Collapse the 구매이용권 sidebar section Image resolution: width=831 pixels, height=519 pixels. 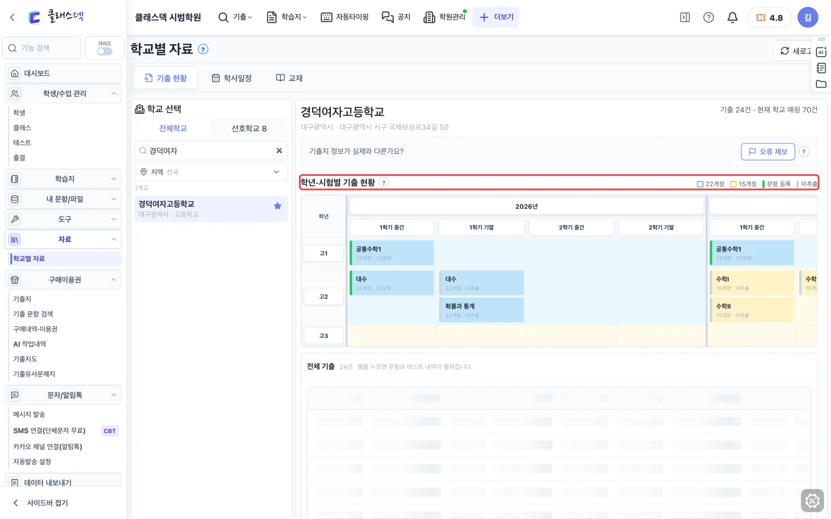pyautogui.click(x=63, y=280)
